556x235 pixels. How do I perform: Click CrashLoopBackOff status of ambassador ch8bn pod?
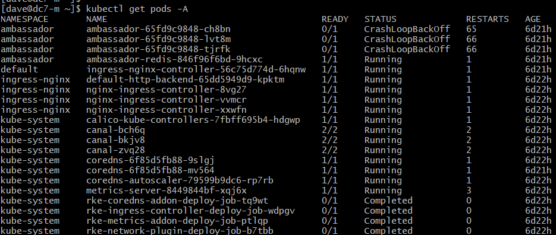pos(407,29)
